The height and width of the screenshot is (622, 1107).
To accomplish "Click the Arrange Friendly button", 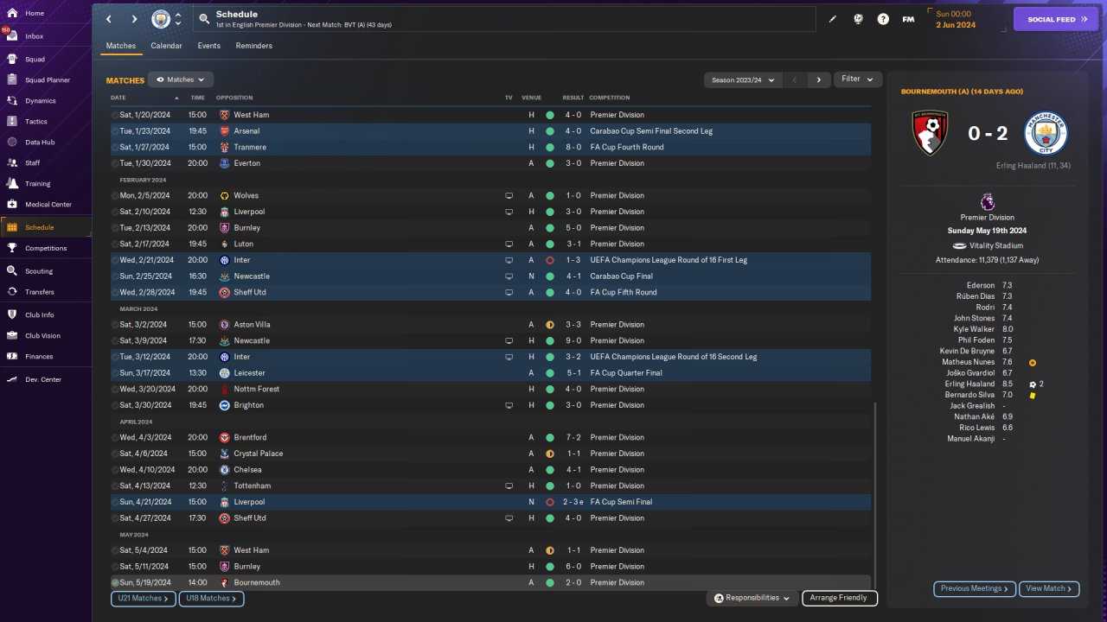I will pos(840,598).
